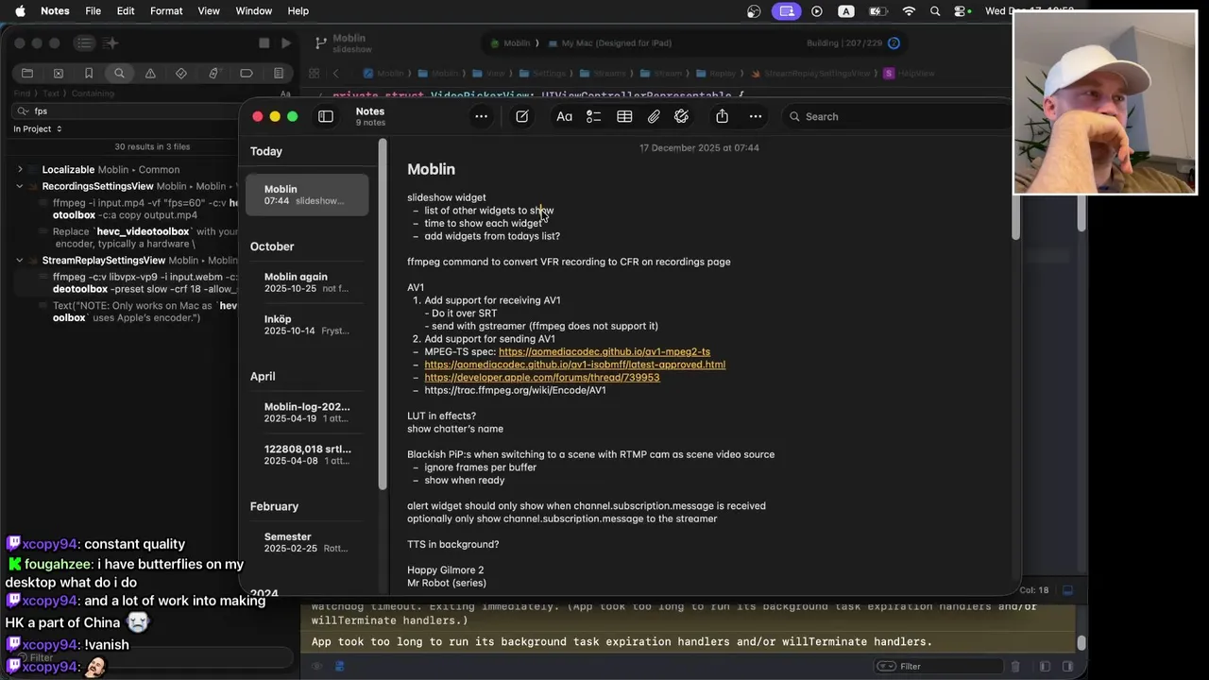The height and width of the screenshot is (680, 1209).
Task: Open the Notes ellipsis menu beside the title
Action: [x=481, y=116]
